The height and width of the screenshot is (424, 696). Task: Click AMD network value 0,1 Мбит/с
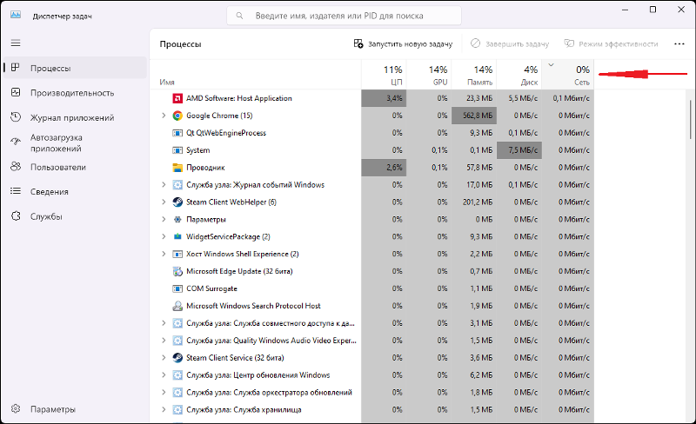coord(568,98)
